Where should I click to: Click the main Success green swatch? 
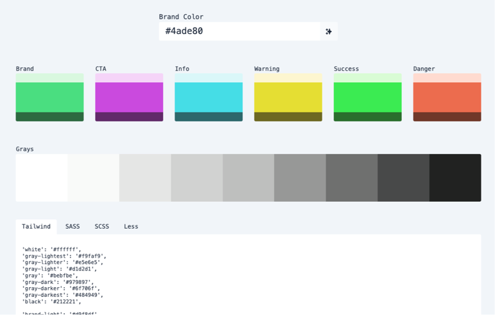pyautogui.click(x=368, y=97)
